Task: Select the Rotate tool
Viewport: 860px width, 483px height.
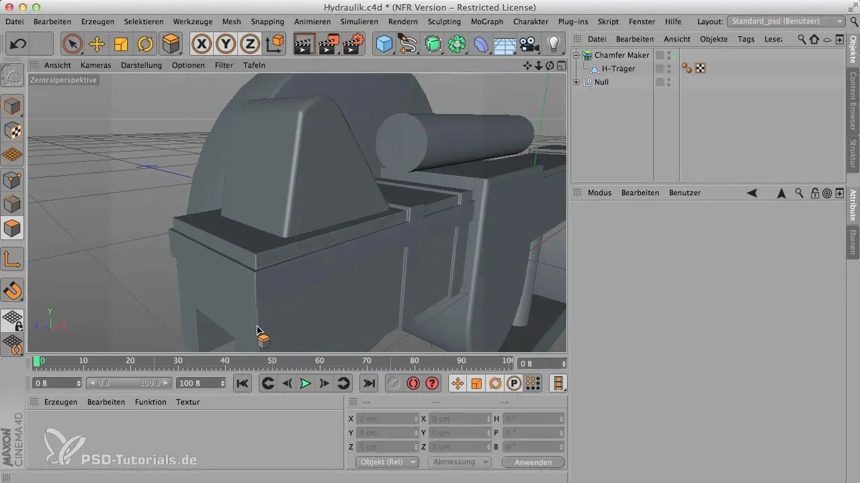Action: (145, 44)
